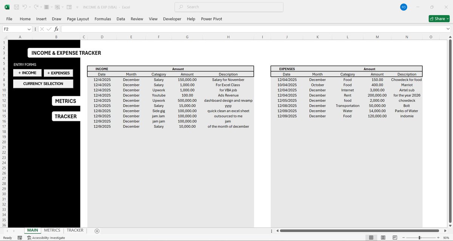
Task: Select the 'Chowdeck for food' expense cell
Action: [x=407, y=80]
